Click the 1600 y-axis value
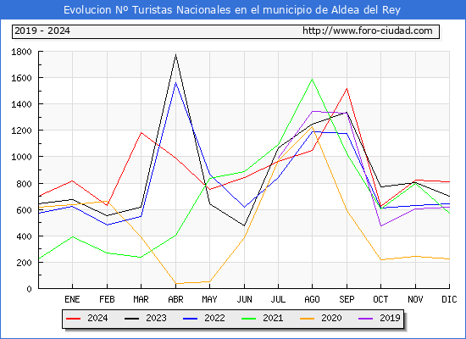 [21, 78]
